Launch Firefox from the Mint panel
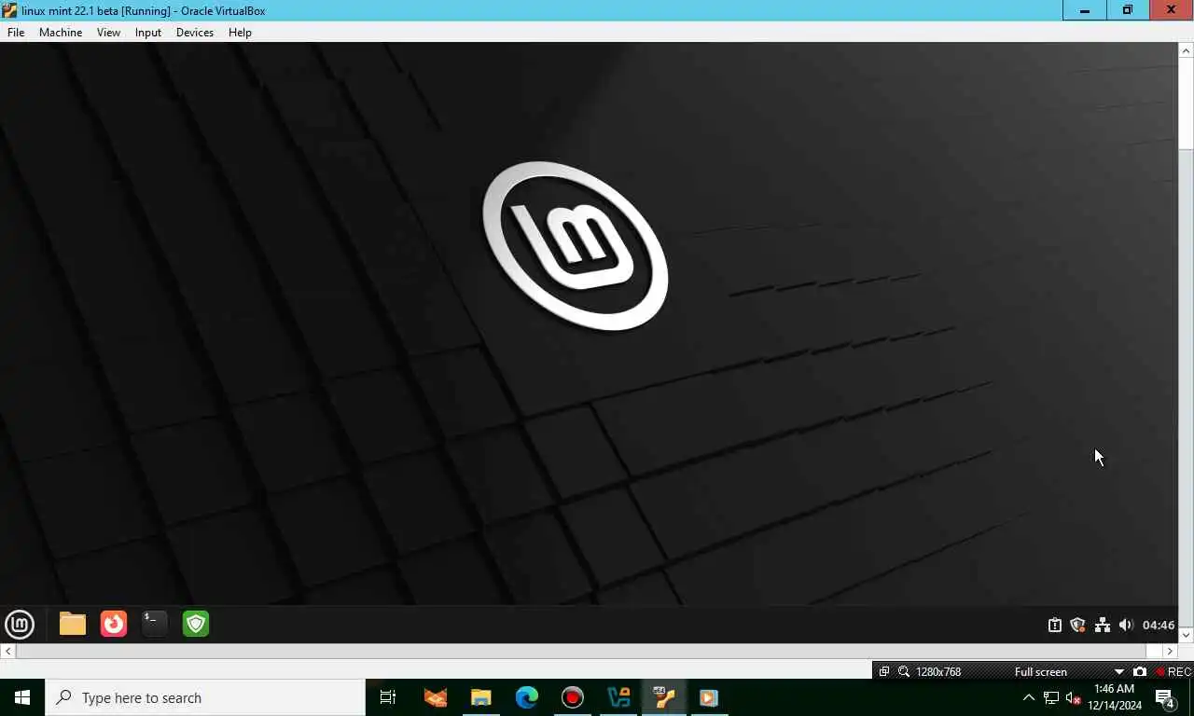The width and height of the screenshot is (1194, 716). 114,624
